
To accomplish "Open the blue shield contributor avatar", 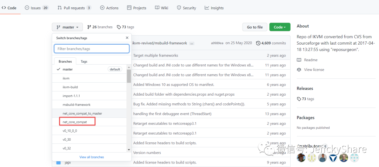I will pos(333,158).
